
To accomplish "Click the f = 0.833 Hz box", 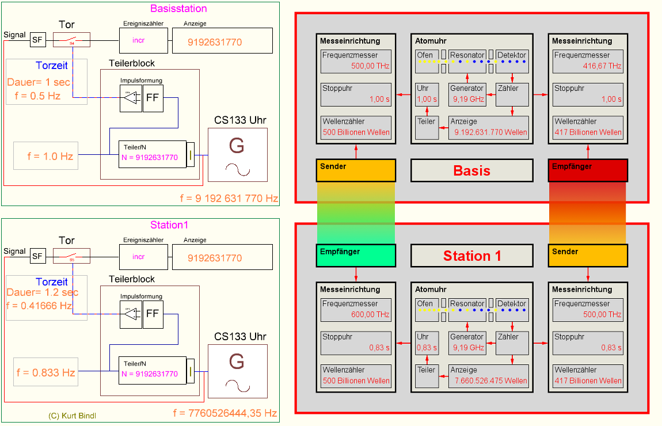I will (x=45, y=372).
